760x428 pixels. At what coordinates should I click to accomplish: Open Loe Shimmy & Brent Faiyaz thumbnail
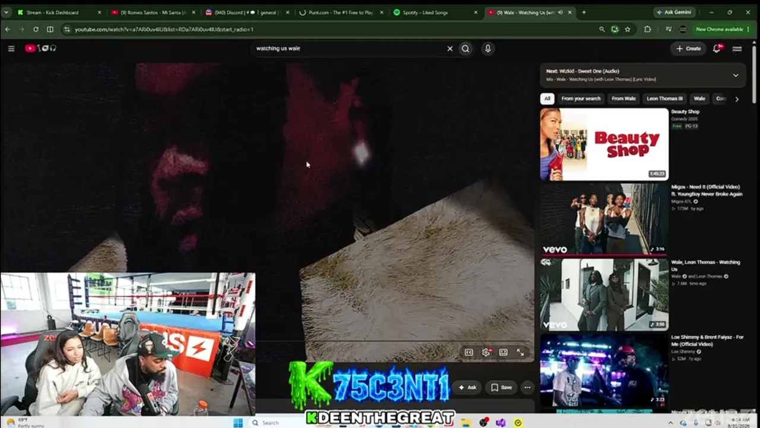click(x=604, y=370)
